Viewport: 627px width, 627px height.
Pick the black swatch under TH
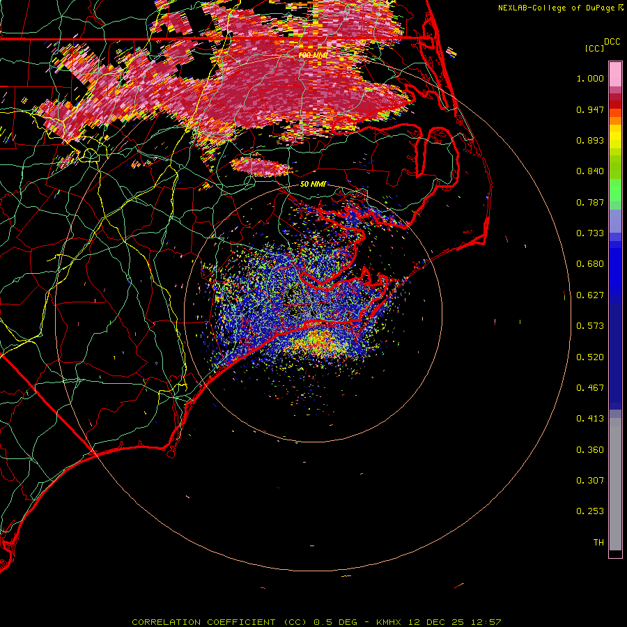pyautogui.click(x=615, y=553)
